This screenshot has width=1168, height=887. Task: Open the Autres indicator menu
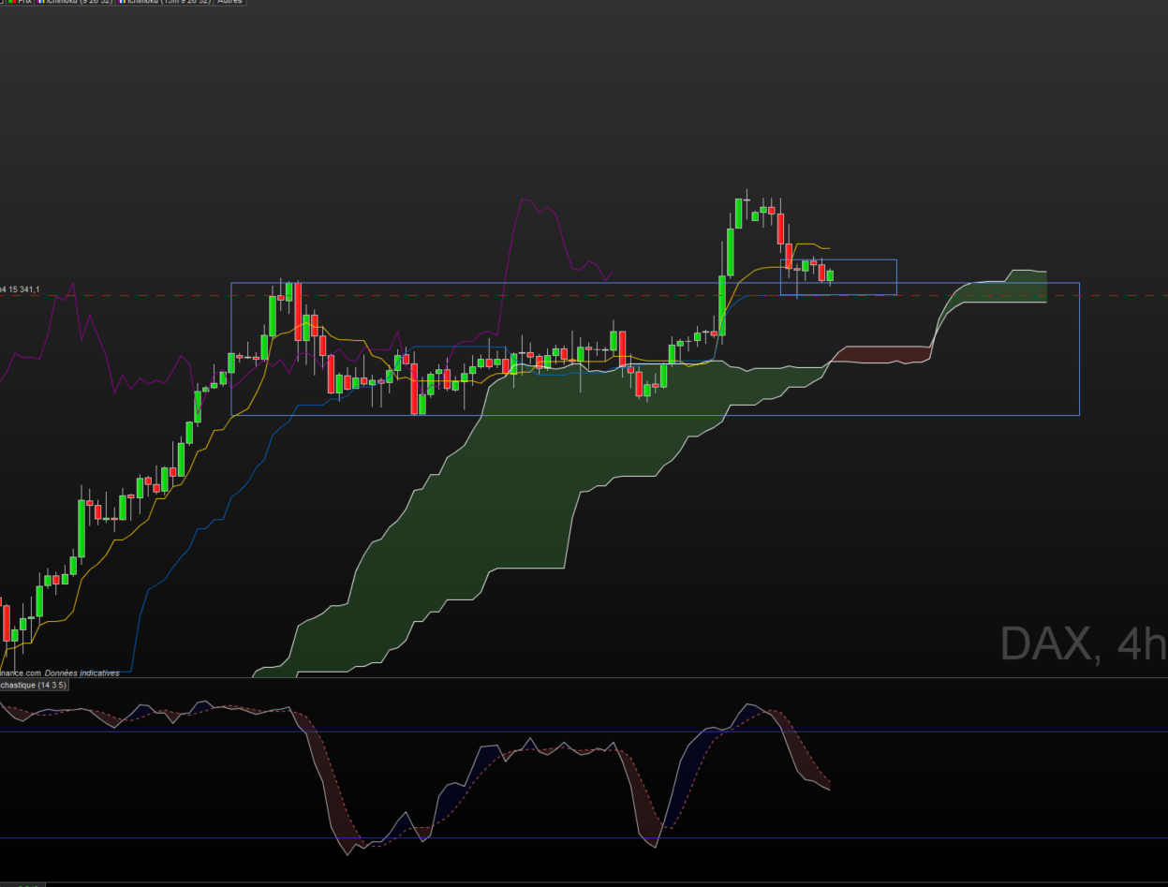coord(229,2)
